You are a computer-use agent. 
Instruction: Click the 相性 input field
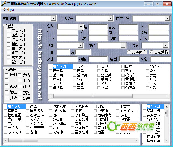(x=98, y=59)
